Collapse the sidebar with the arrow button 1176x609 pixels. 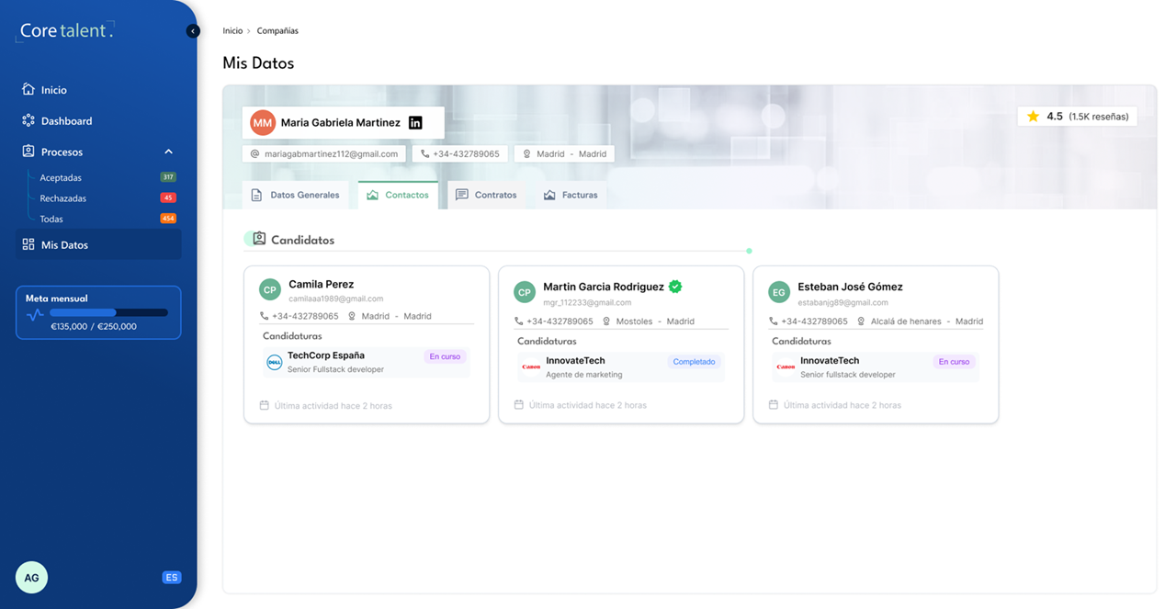[193, 31]
